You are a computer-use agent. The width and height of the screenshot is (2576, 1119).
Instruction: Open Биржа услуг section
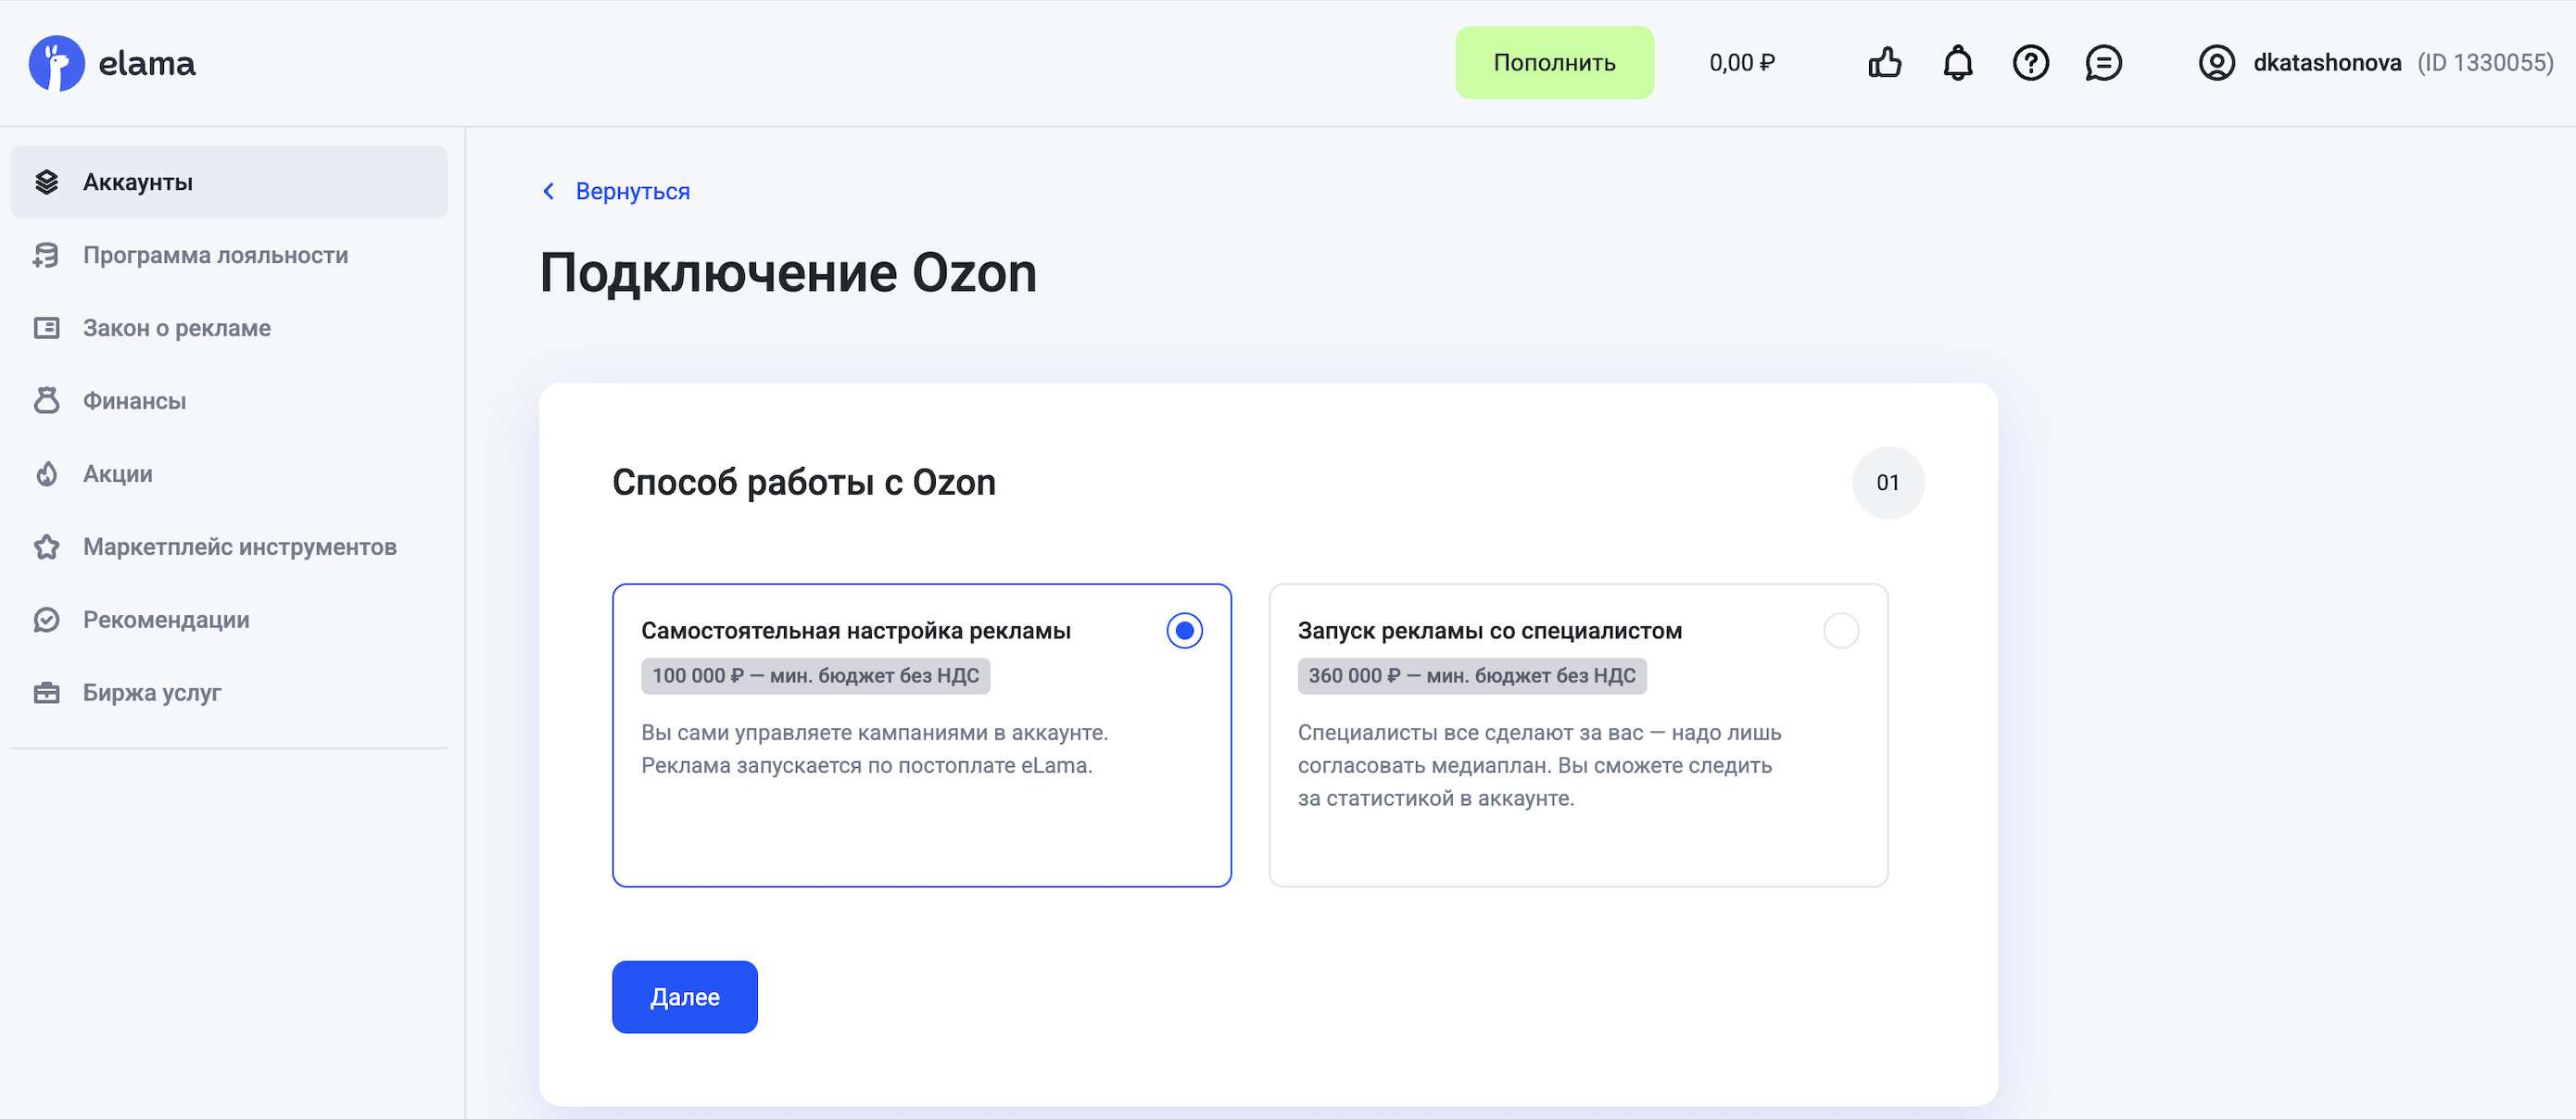tap(229, 693)
